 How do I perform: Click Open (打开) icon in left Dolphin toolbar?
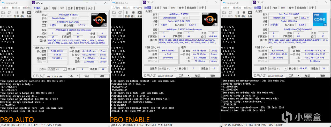[3, 12]
